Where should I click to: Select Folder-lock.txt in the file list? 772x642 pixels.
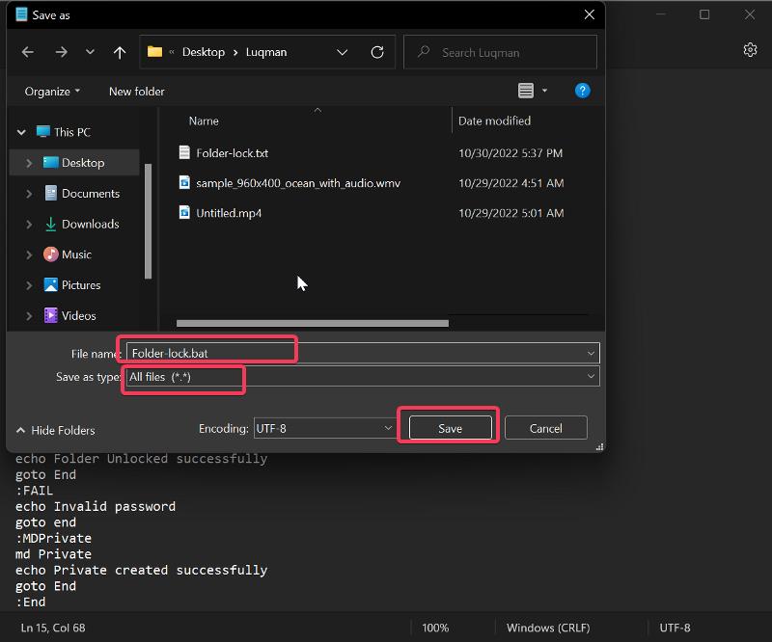(x=234, y=152)
